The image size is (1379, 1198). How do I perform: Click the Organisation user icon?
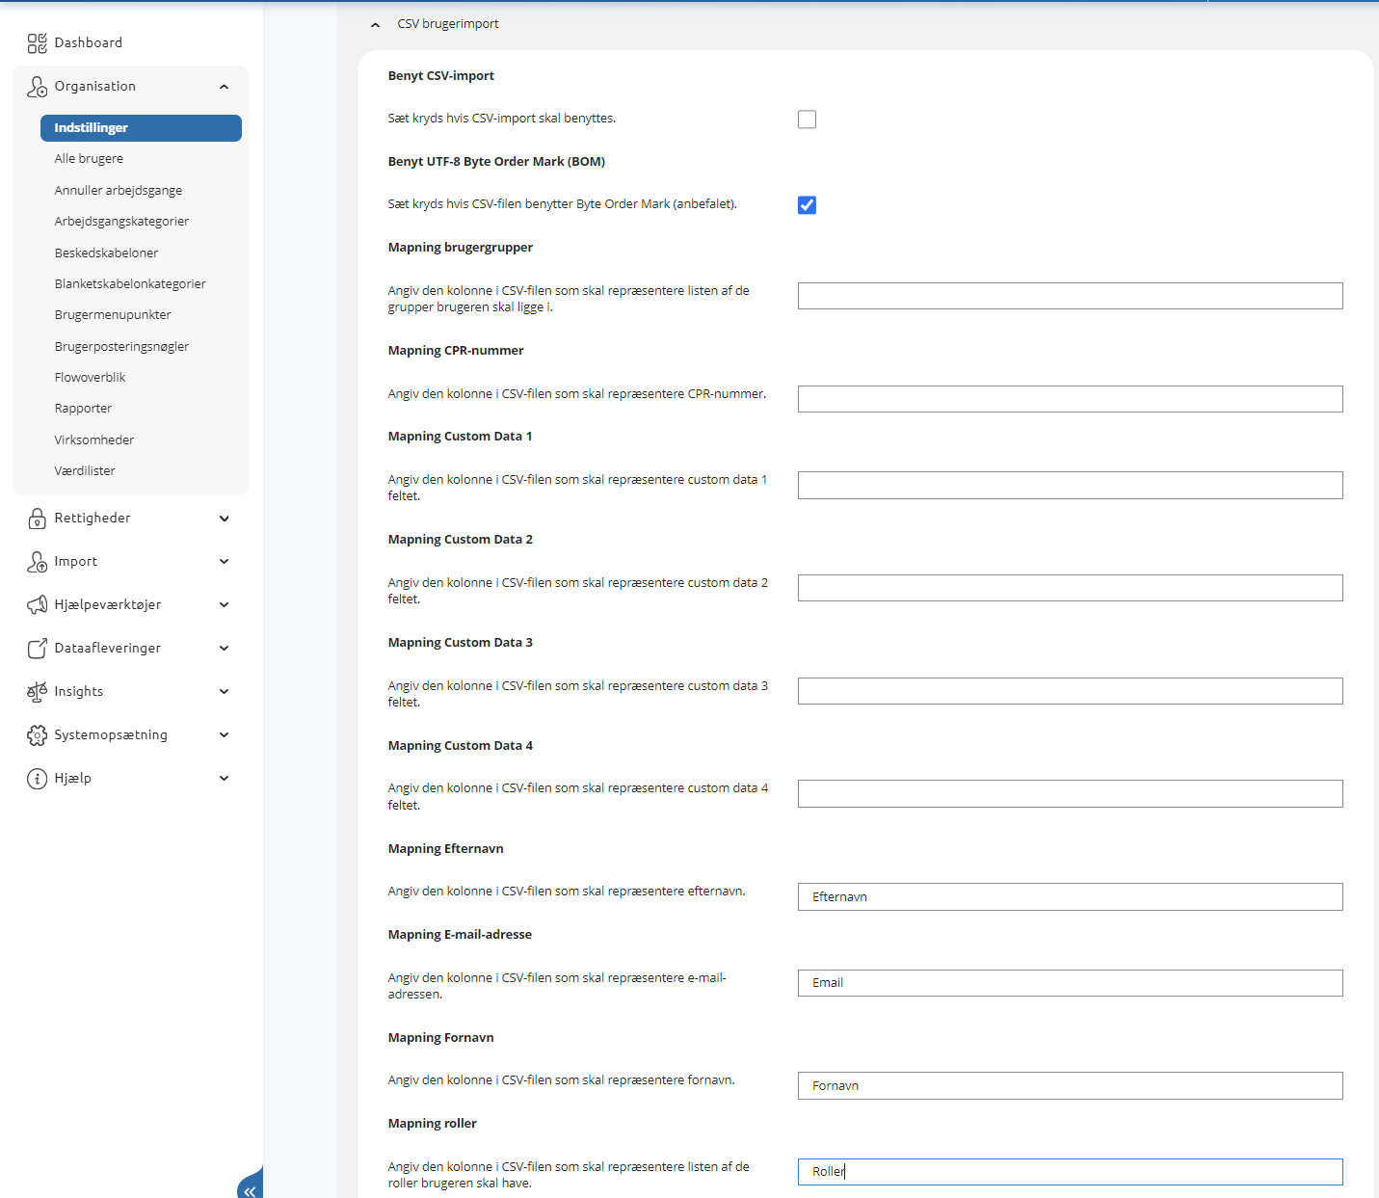(x=37, y=87)
